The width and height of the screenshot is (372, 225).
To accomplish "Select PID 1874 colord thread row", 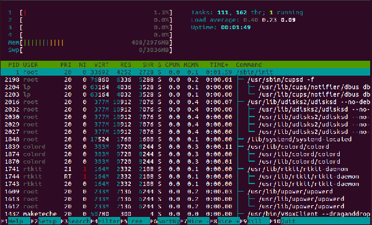I will click(185, 154).
